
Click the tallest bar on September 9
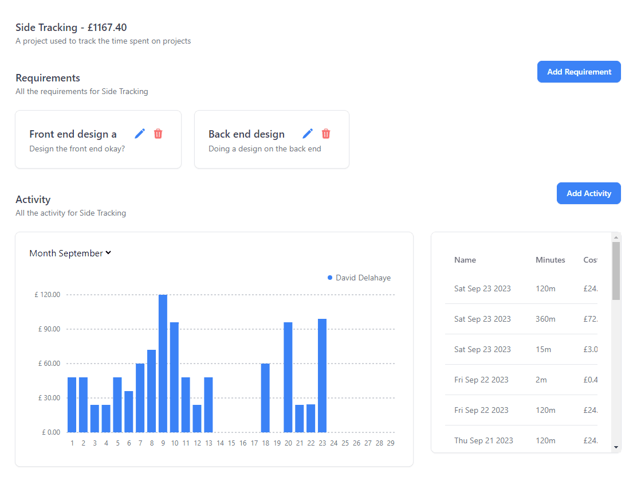[162, 361]
